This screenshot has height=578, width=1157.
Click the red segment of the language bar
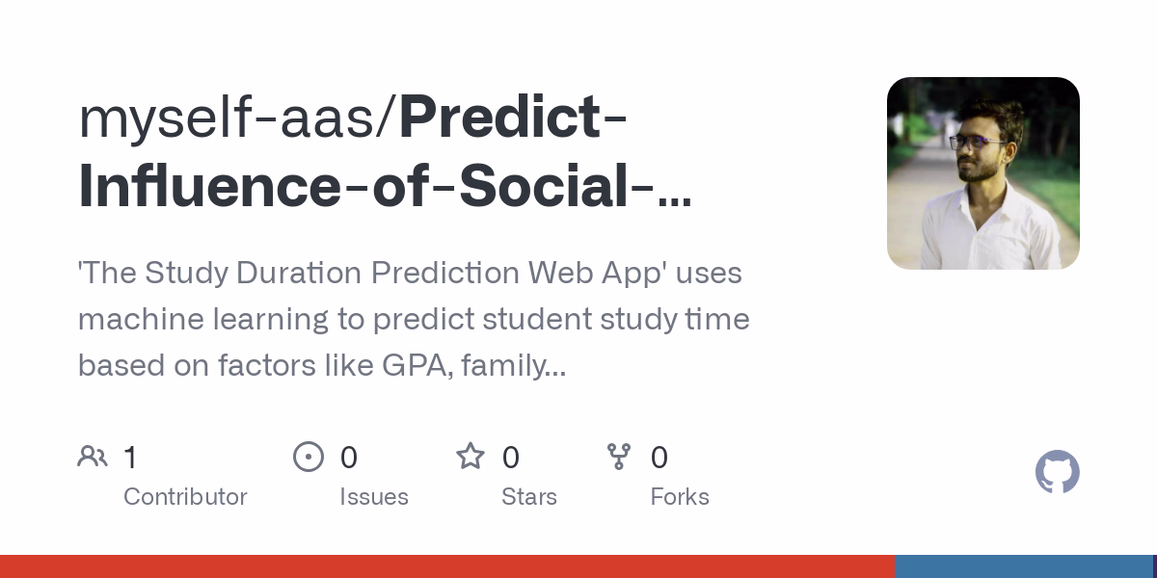coord(446,566)
